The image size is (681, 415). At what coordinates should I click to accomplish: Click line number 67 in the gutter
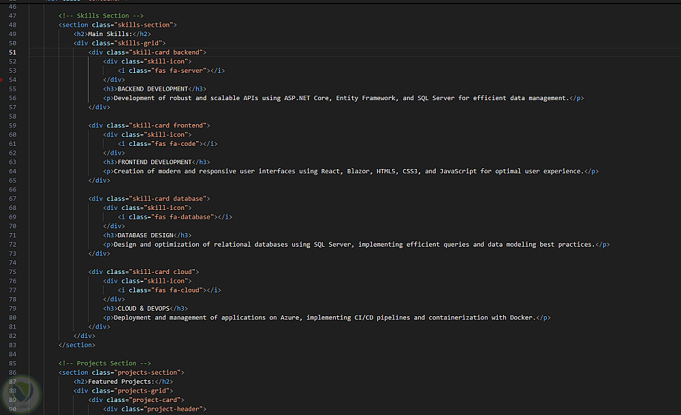14,198
